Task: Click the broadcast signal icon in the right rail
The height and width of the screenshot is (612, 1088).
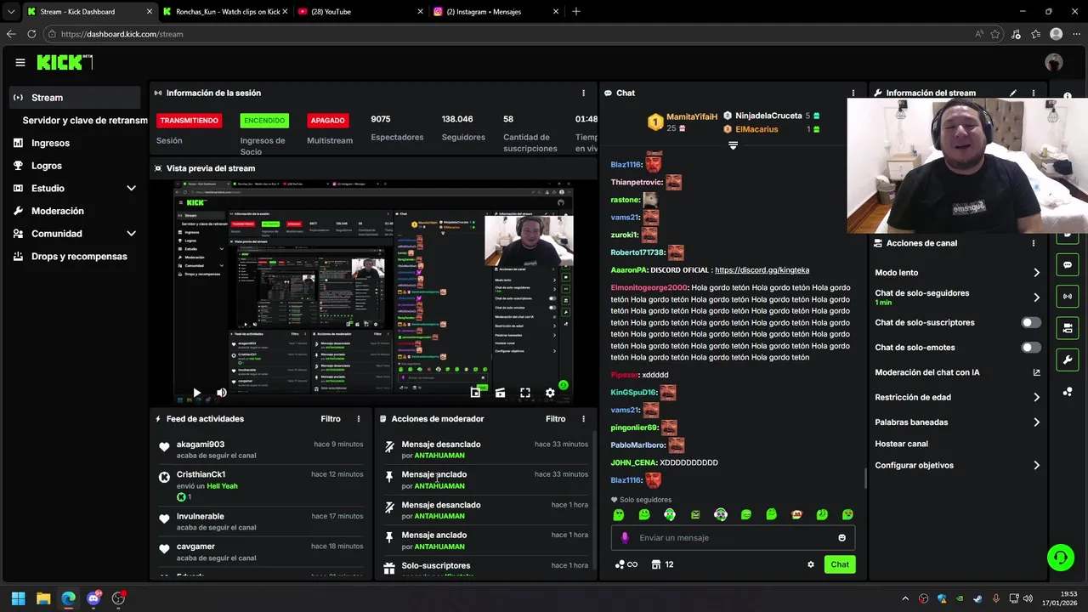Action: click(1068, 297)
